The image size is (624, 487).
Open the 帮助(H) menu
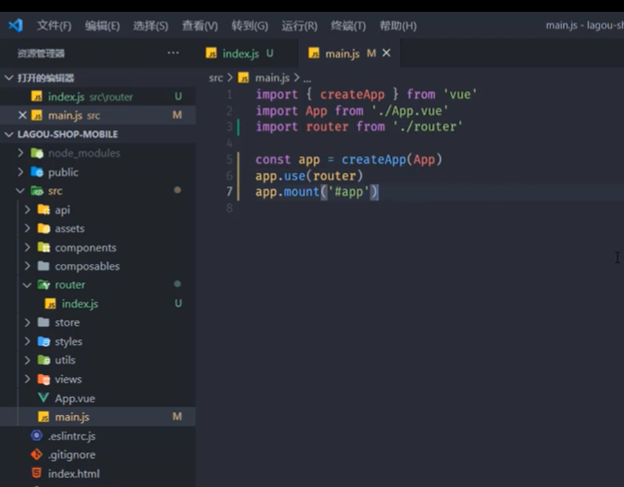pos(398,25)
